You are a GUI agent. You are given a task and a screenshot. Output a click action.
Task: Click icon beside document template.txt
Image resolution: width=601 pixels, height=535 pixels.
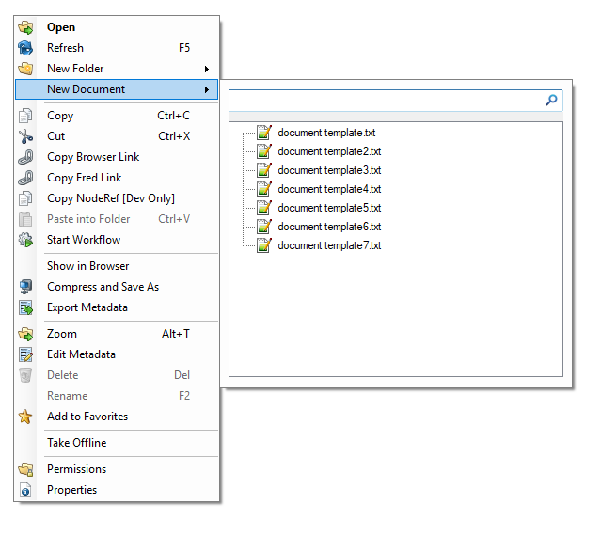click(264, 133)
